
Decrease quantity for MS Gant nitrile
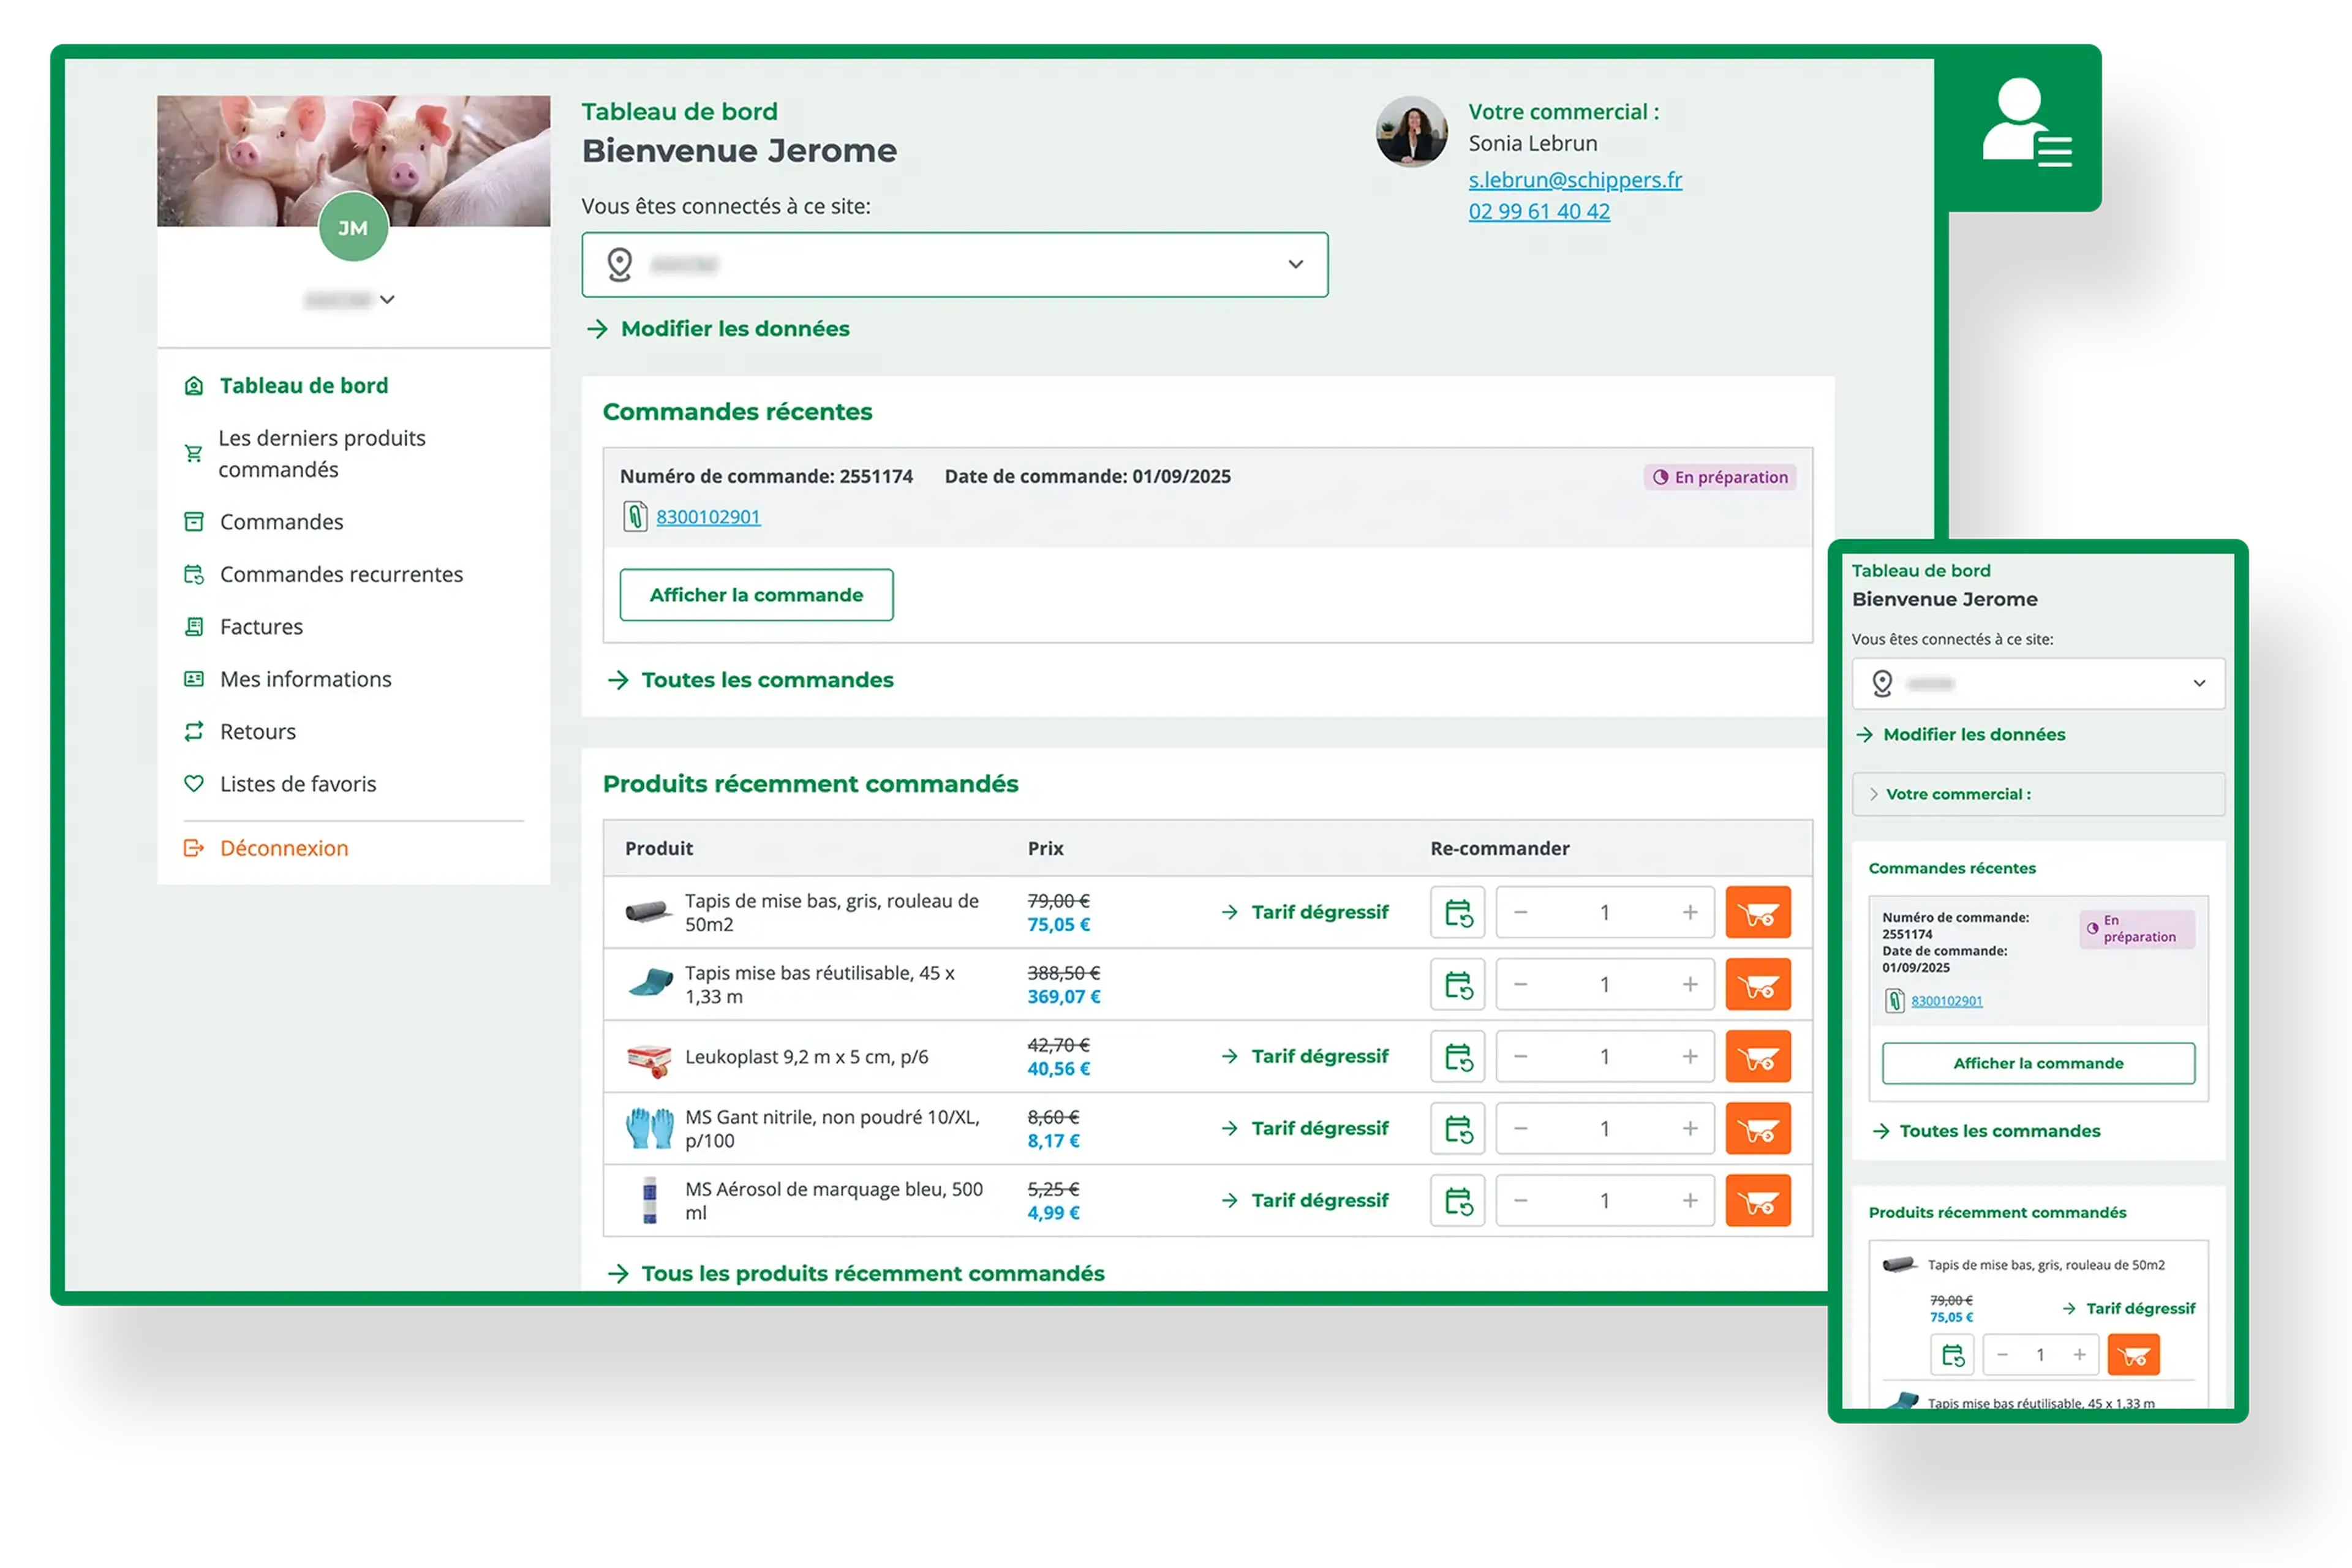(x=1520, y=1128)
